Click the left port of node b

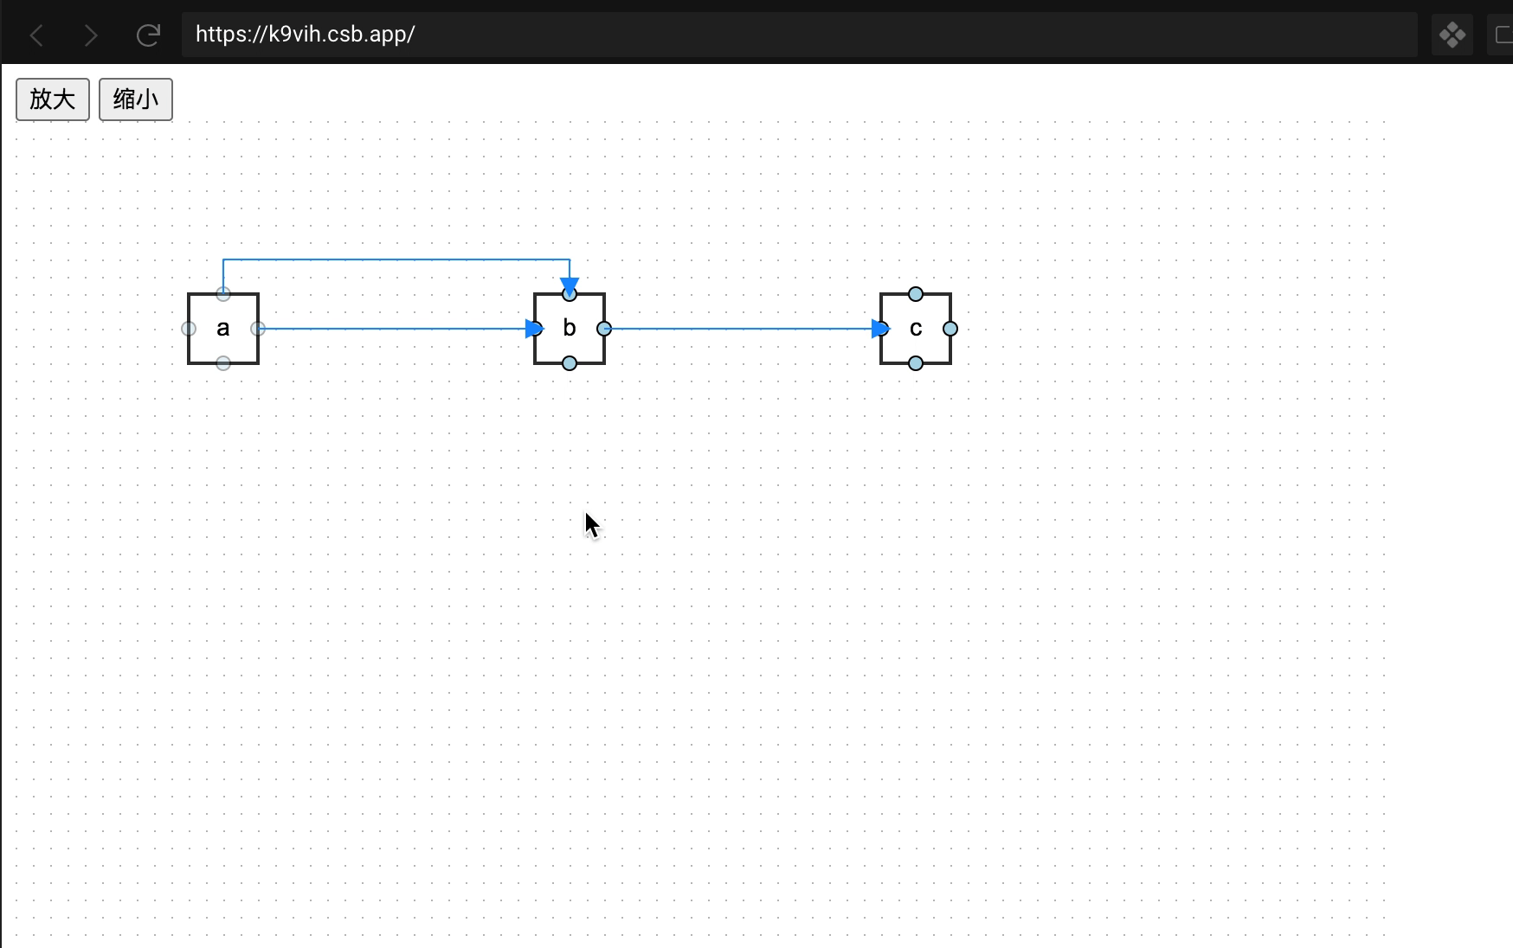tap(535, 329)
